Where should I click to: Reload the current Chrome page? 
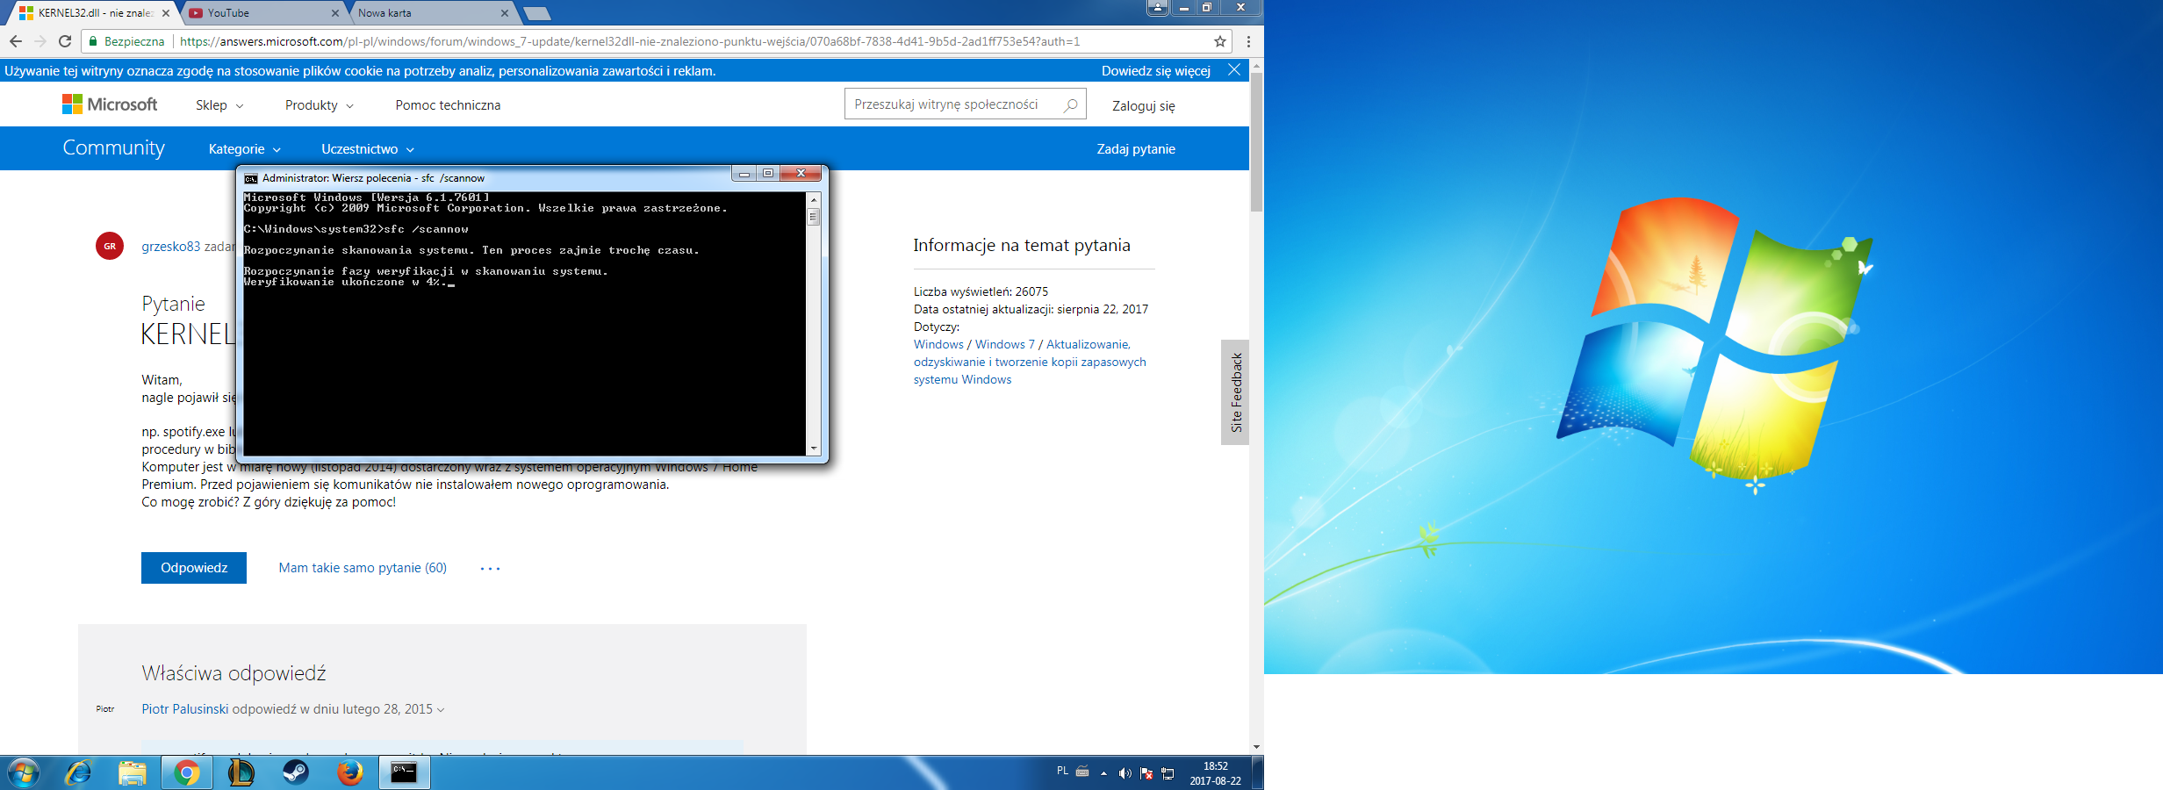click(x=65, y=41)
